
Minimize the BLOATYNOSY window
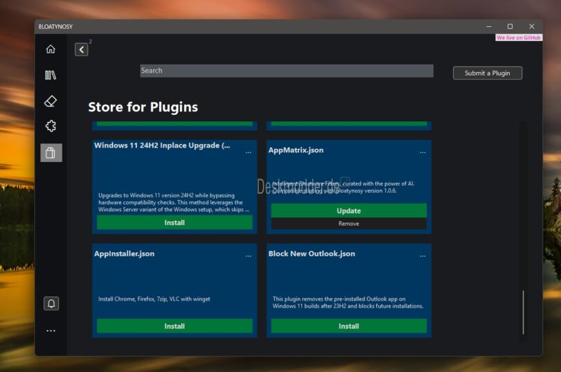coord(489,26)
